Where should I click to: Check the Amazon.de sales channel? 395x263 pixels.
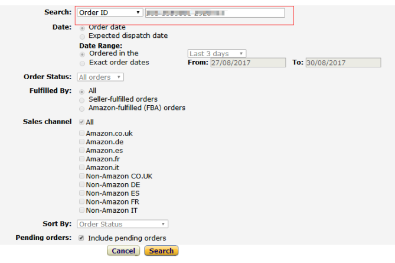coord(81,141)
